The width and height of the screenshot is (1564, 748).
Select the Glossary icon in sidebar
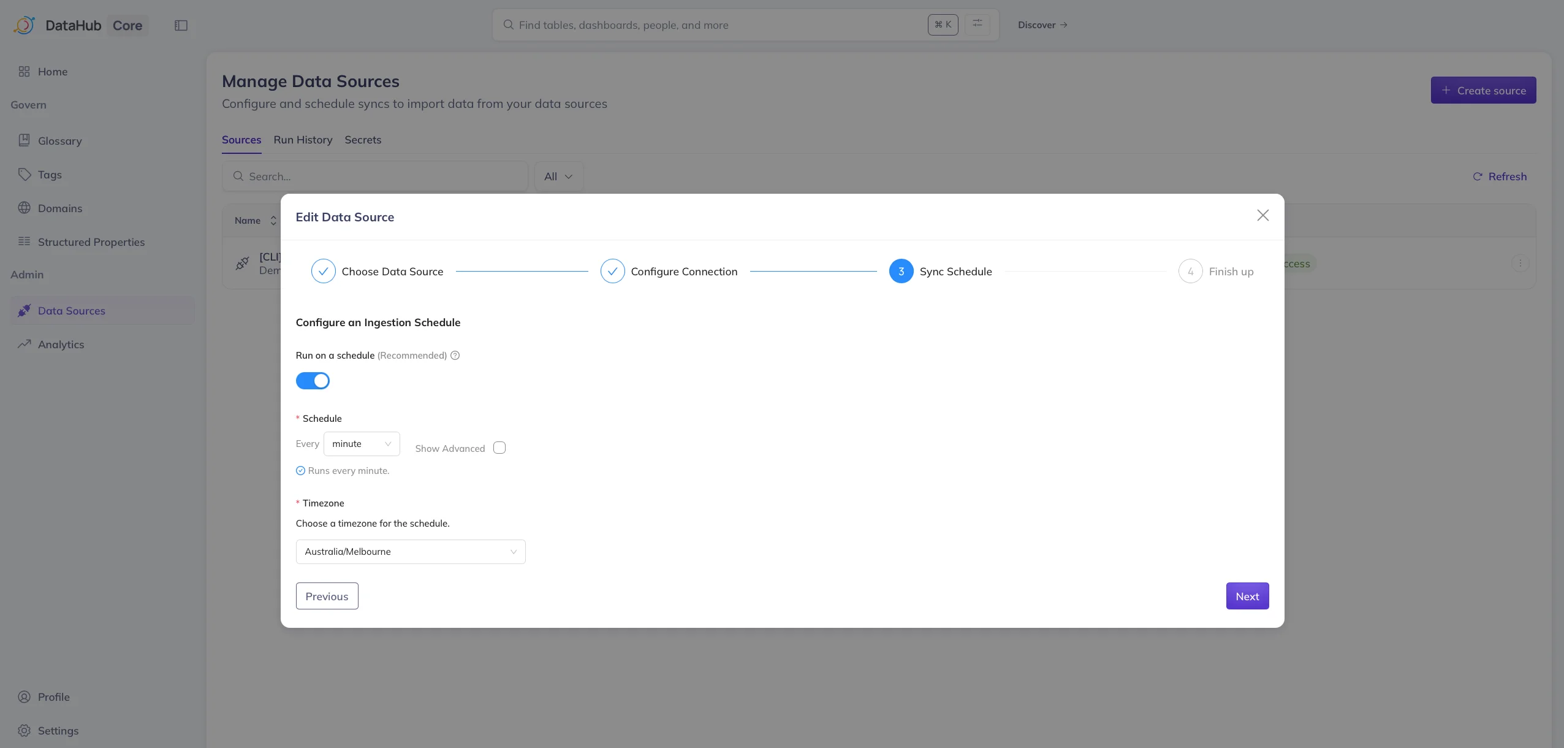(x=25, y=140)
